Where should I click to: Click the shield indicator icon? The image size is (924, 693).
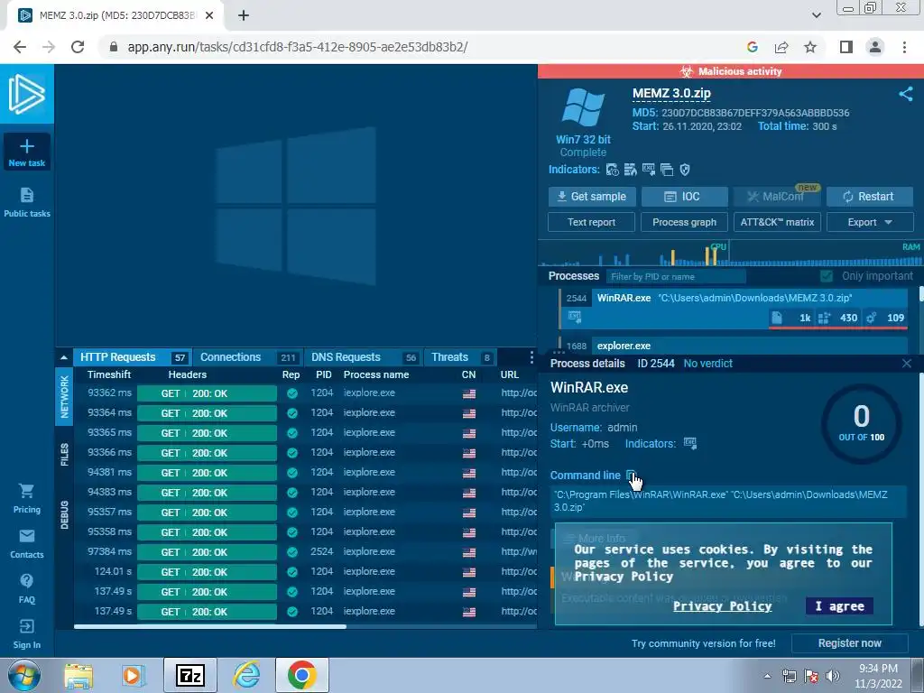(x=685, y=170)
